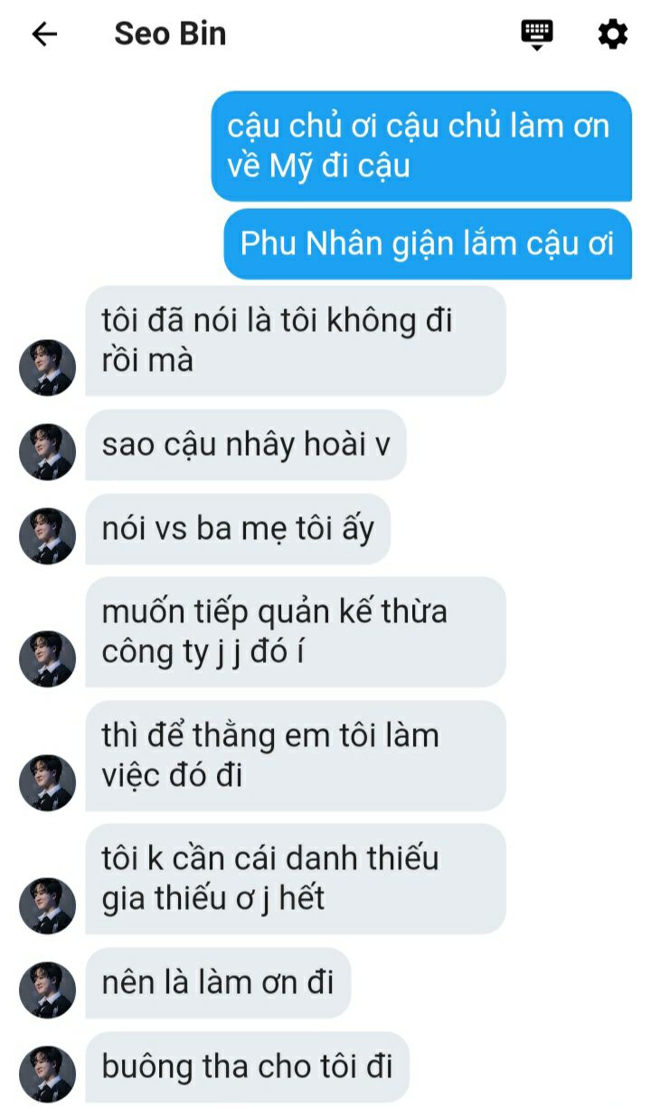Open settings gear icon
The height and width of the screenshot is (1108, 651).
click(613, 34)
